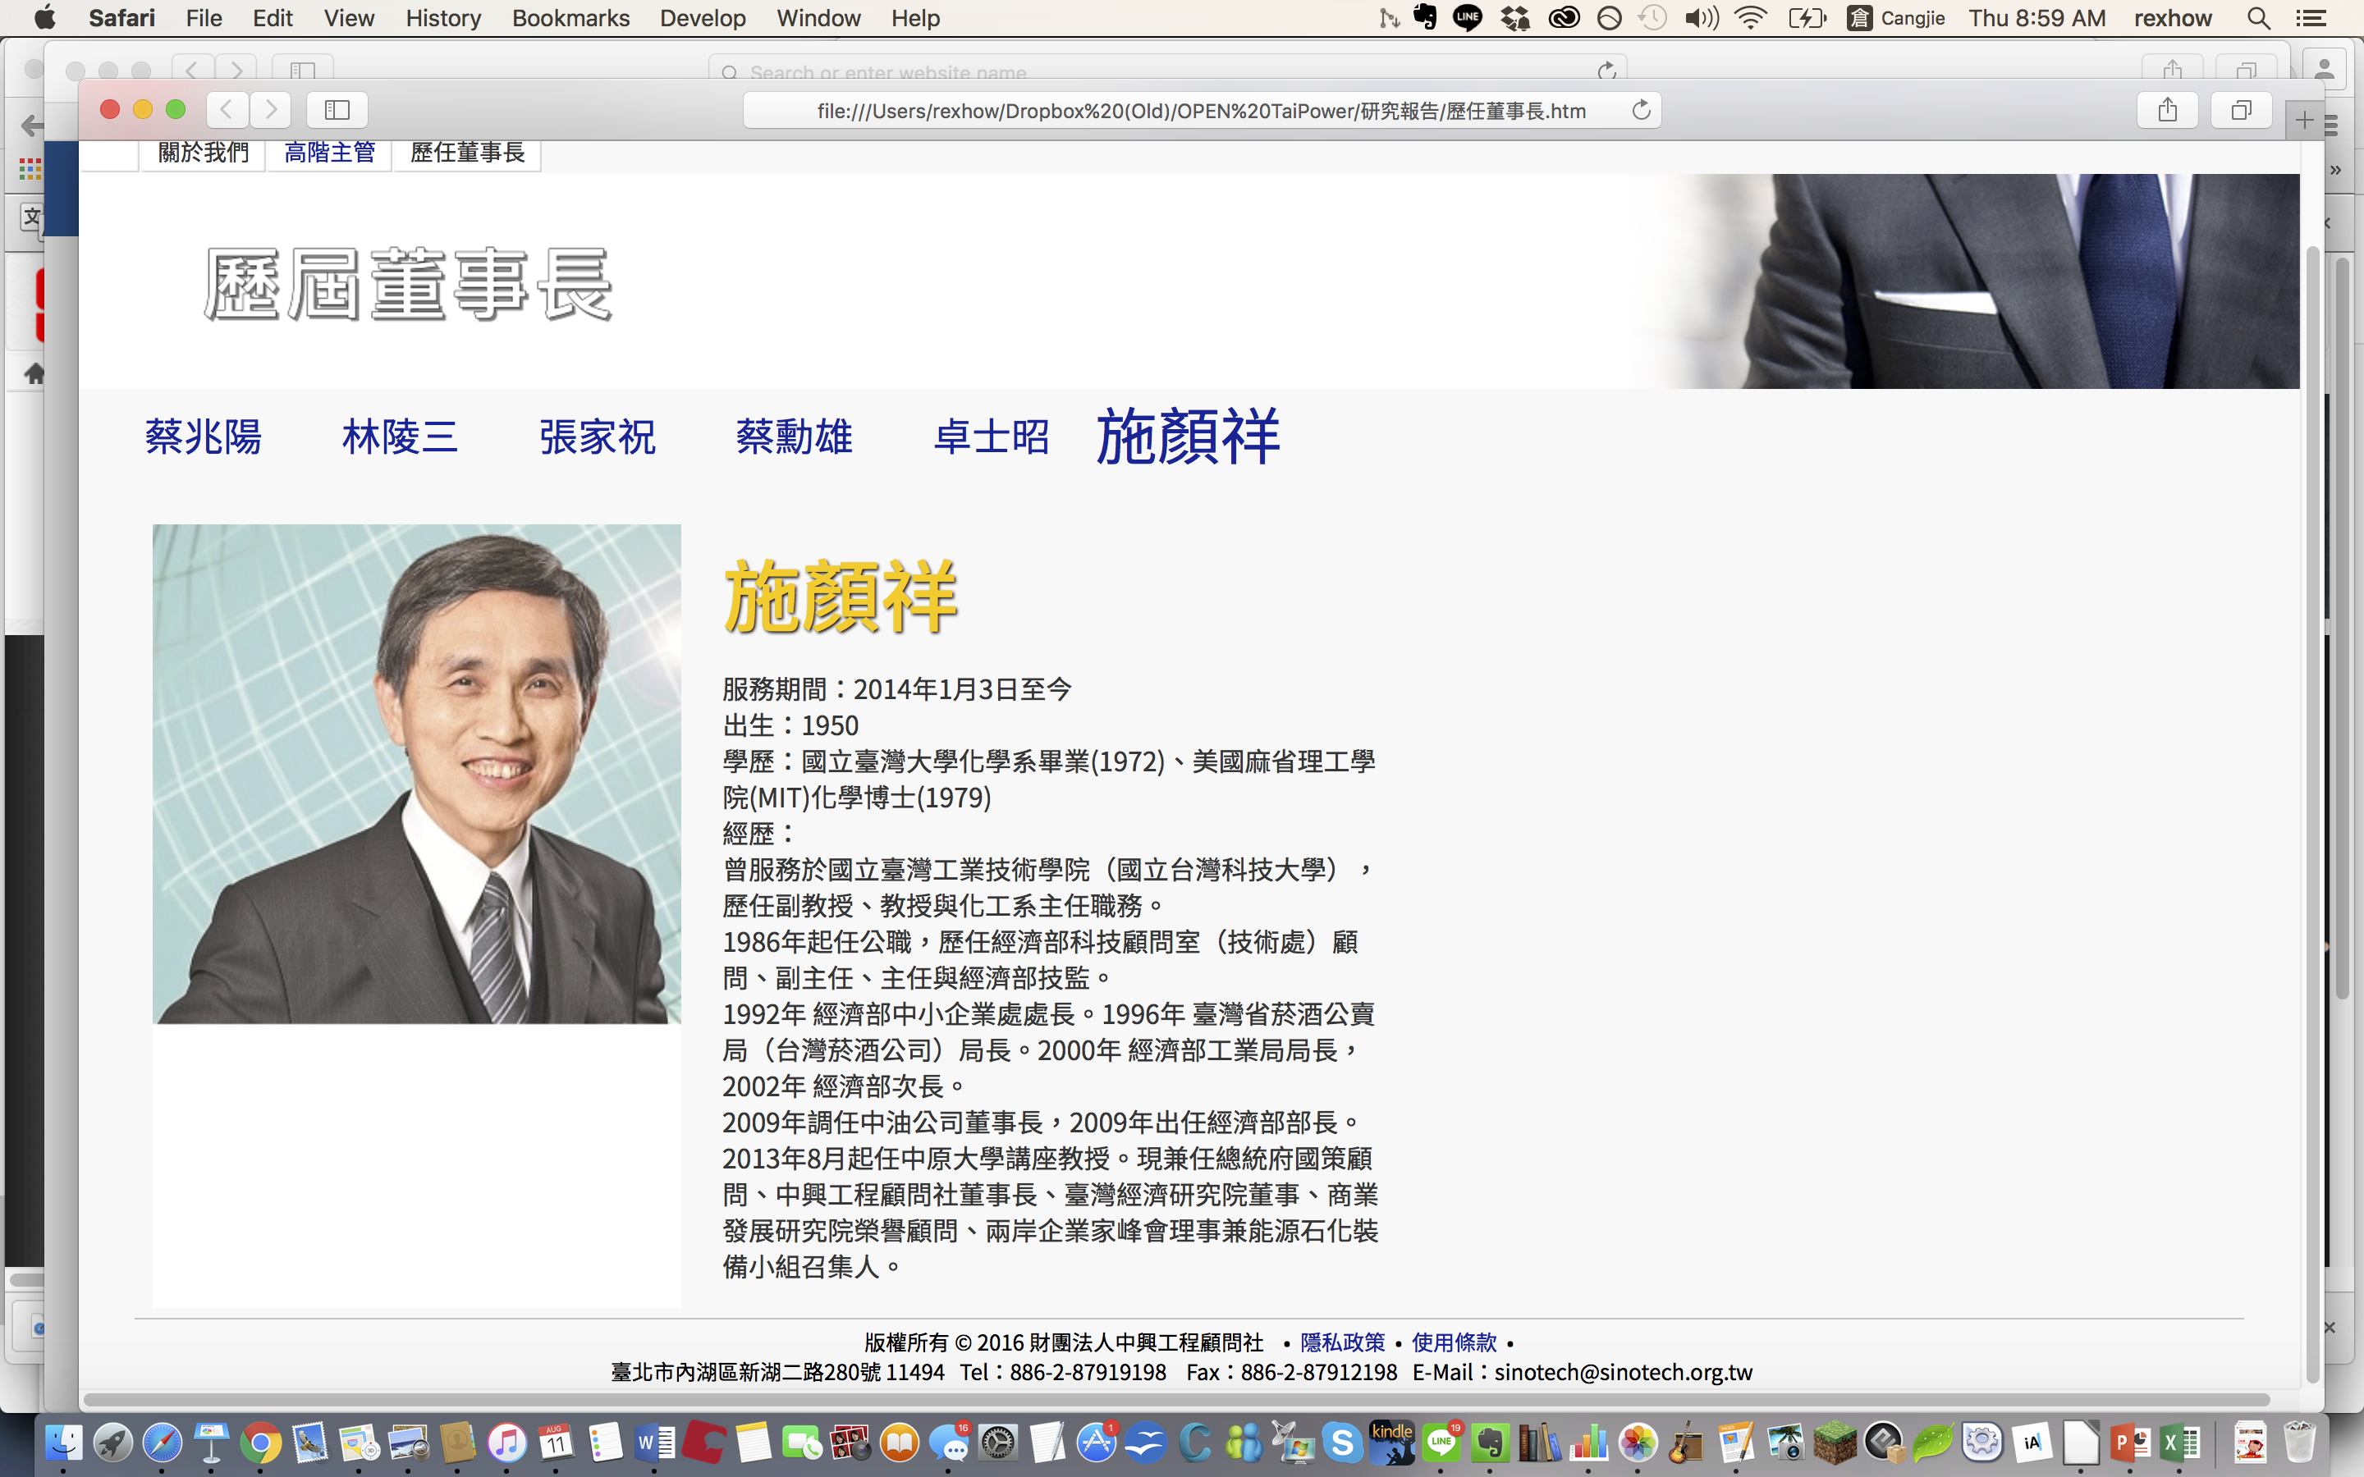
Task: Open Notification Center
Action: (x=2311, y=17)
